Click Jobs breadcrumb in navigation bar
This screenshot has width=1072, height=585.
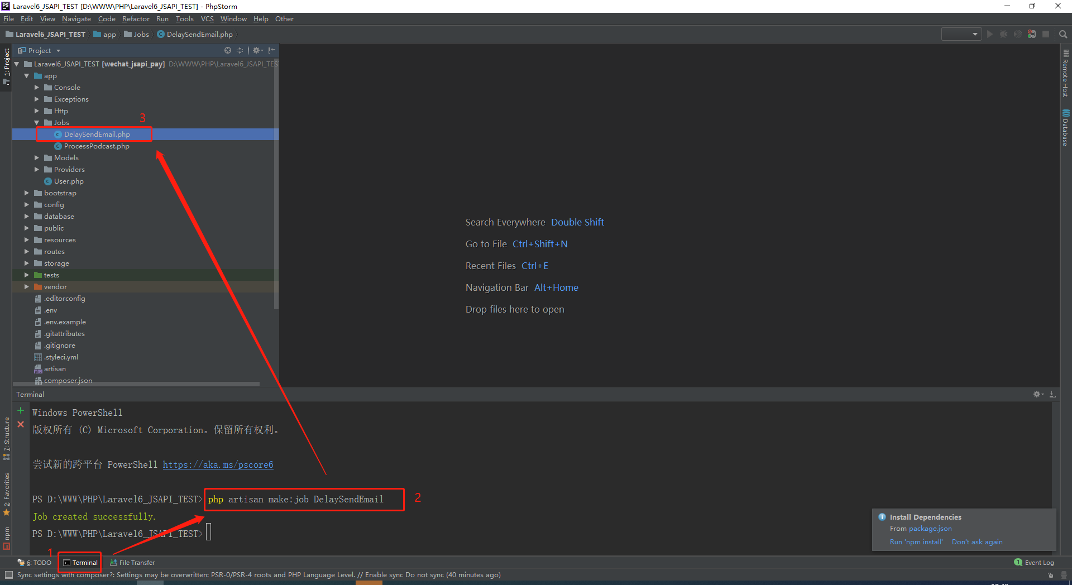137,34
